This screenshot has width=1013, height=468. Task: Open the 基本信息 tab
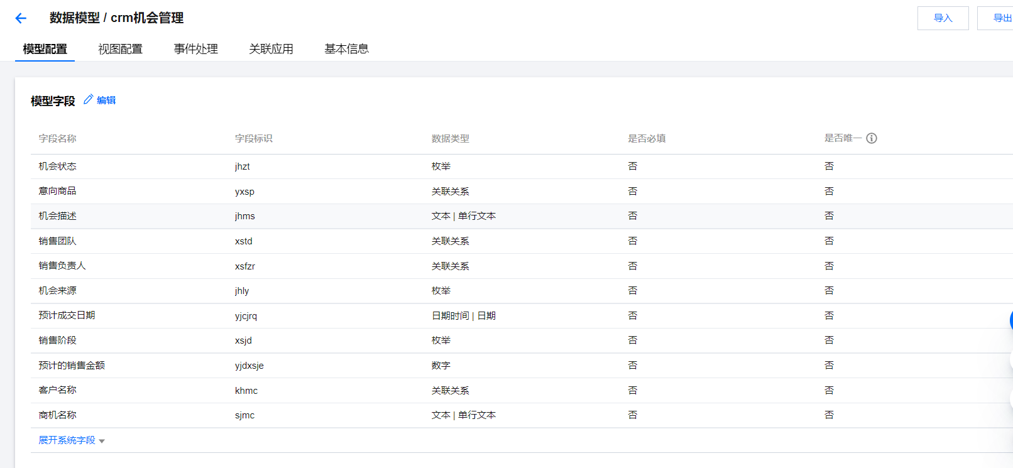[346, 49]
